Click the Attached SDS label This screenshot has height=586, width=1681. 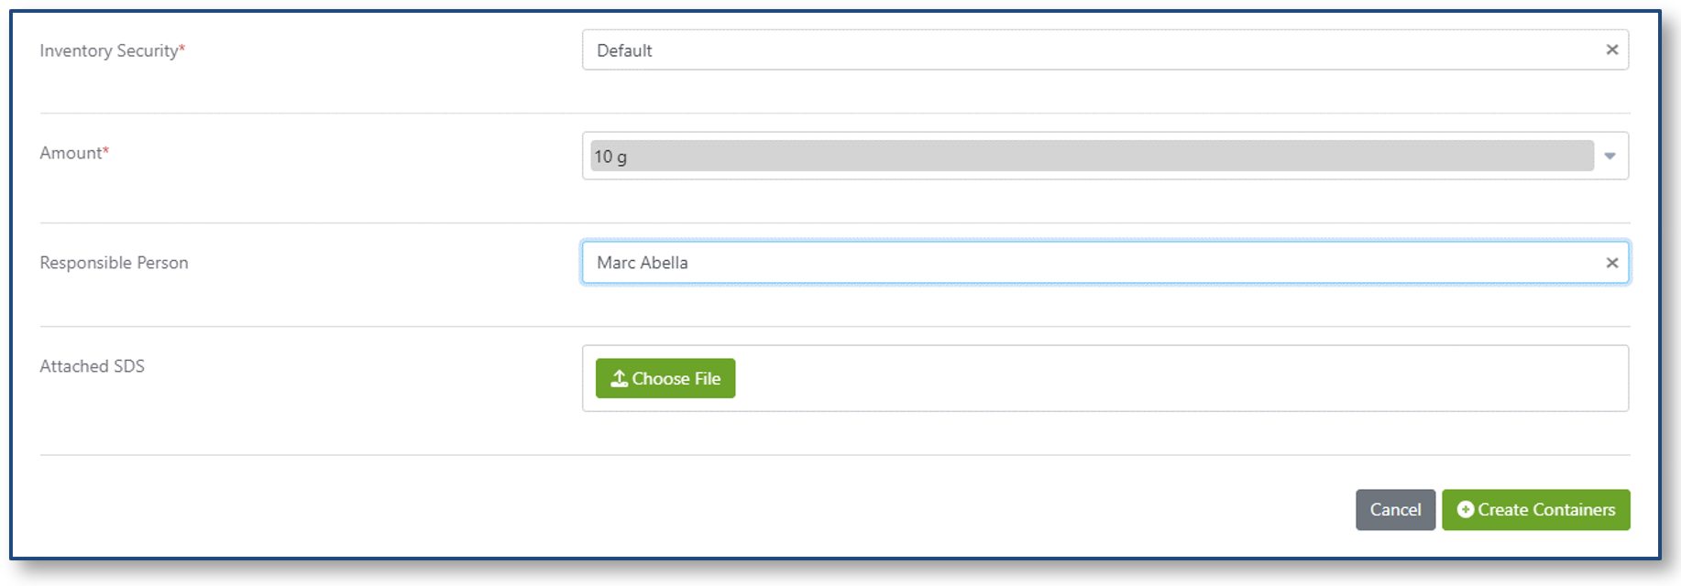tap(92, 366)
